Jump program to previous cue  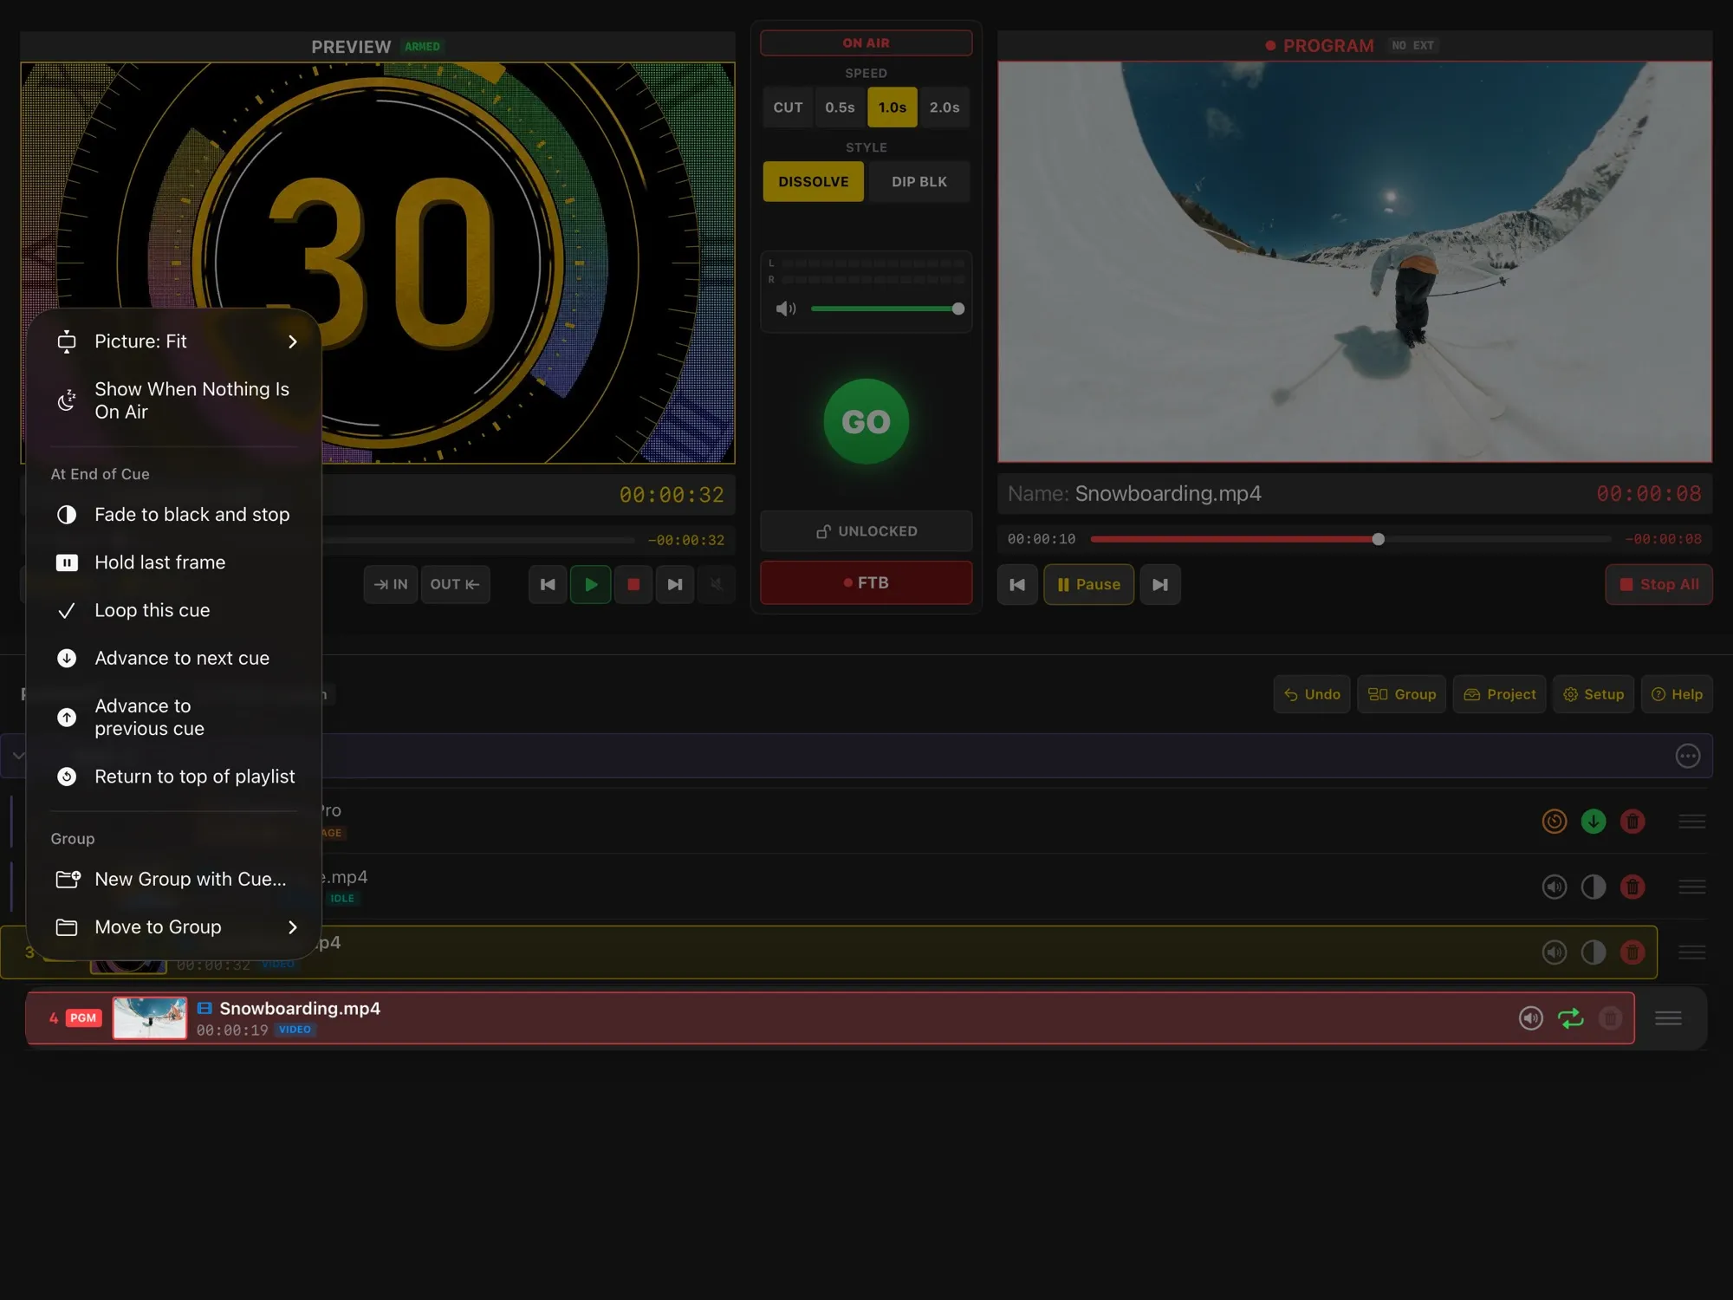click(1017, 585)
